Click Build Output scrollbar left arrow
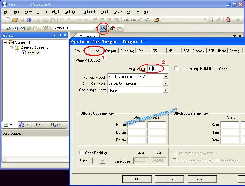The image size is (245, 186). 4,159
